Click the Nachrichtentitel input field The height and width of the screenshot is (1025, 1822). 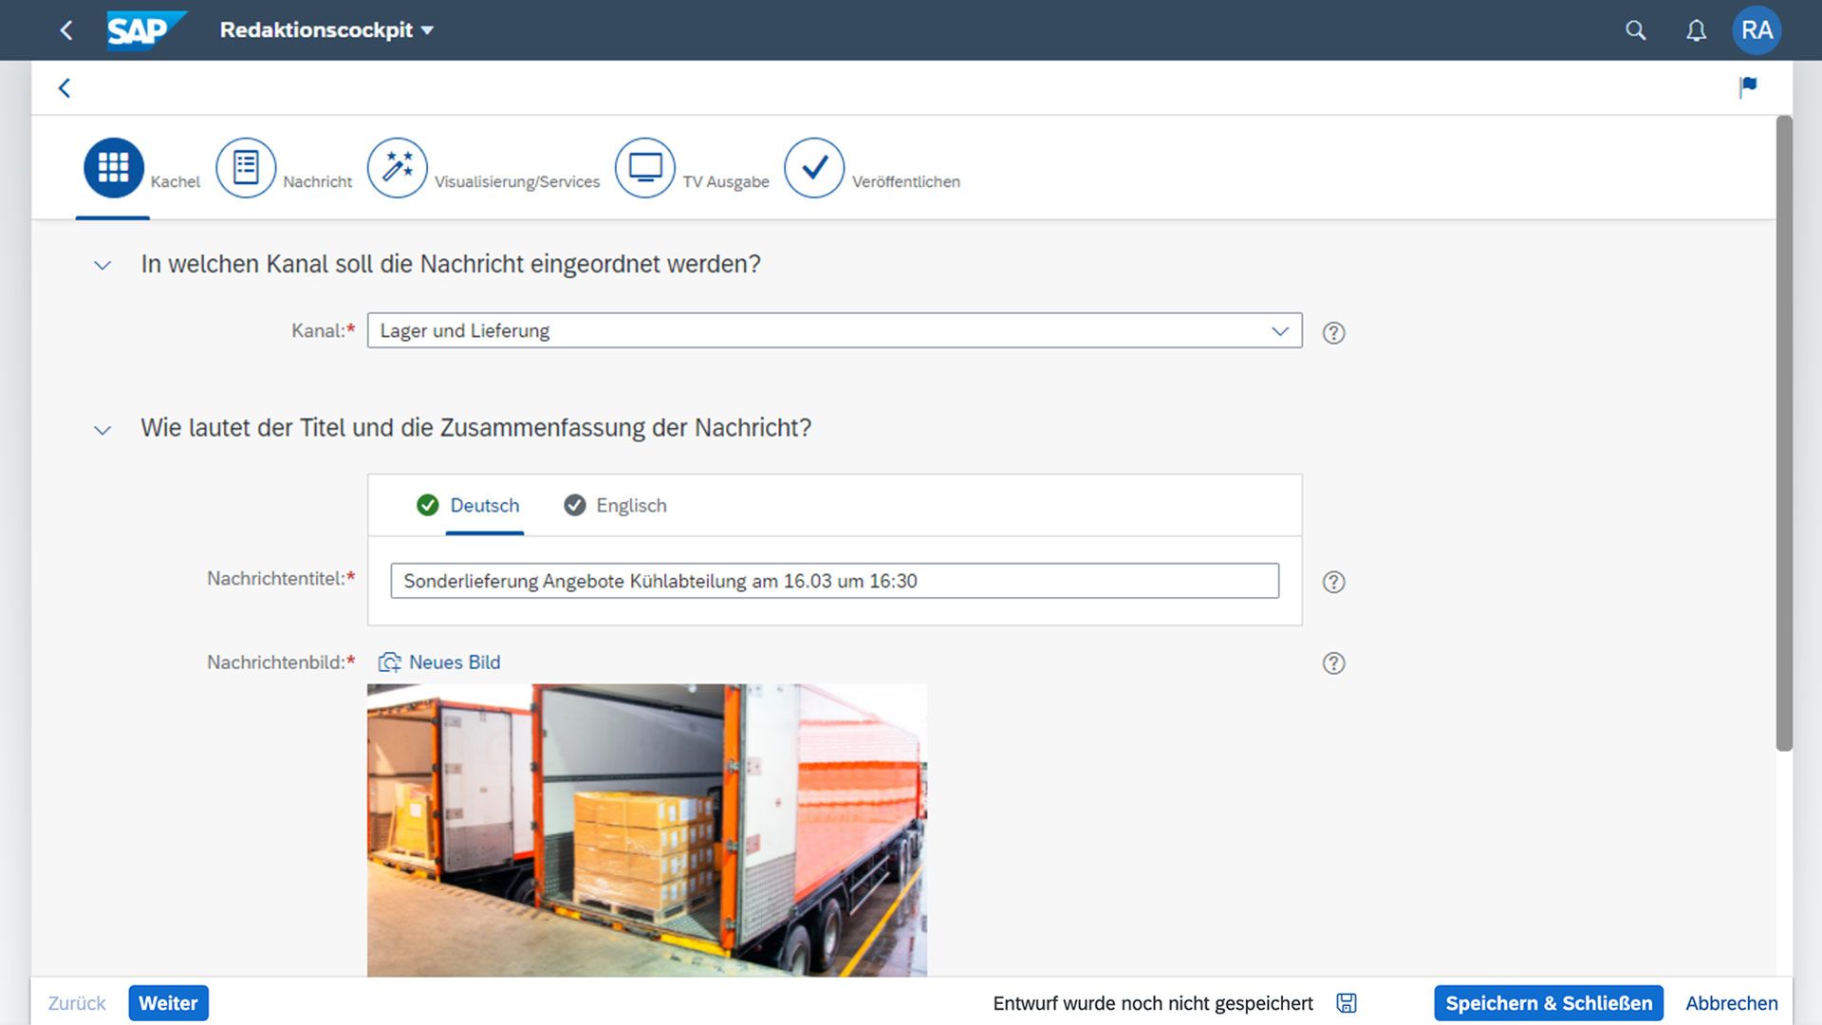(833, 580)
